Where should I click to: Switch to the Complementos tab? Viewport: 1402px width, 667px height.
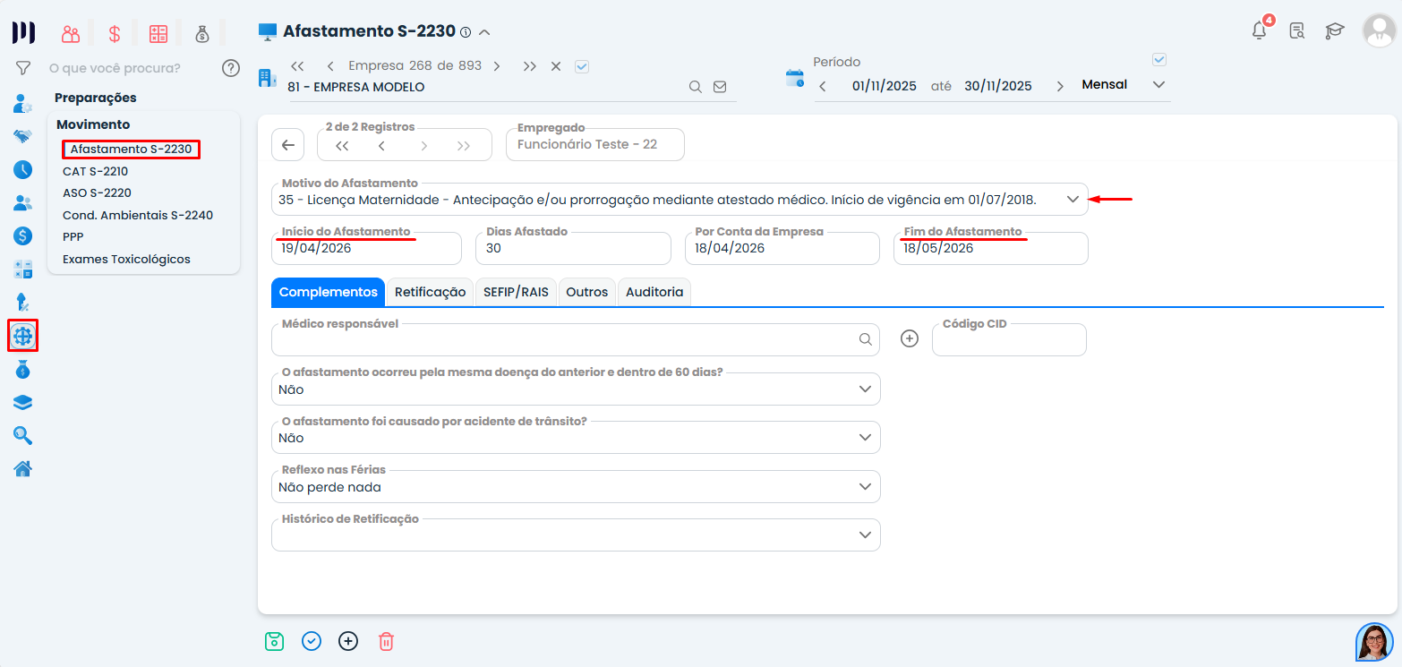pyautogui.click(x=329, y=292)
